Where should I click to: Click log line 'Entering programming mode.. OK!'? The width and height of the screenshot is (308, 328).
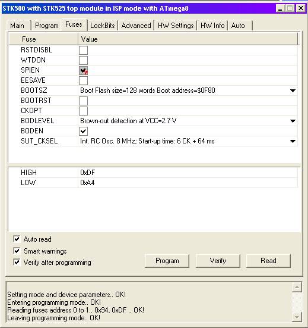(54, 302)
